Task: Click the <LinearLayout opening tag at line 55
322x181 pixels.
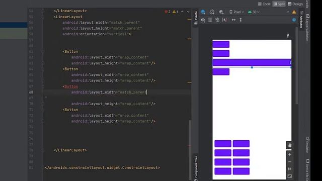Action: click(x=68, y=17)
